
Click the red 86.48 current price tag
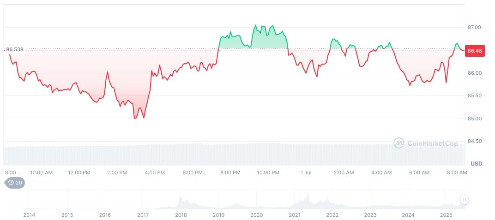pos(475,51)
